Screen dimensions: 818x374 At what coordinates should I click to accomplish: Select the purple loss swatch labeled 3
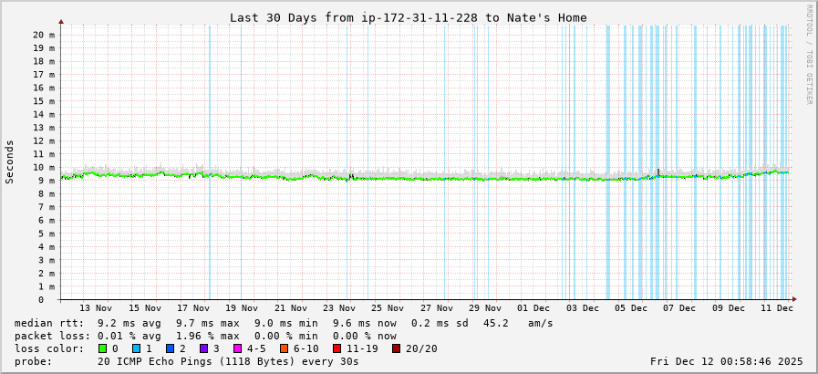[203, 348]
